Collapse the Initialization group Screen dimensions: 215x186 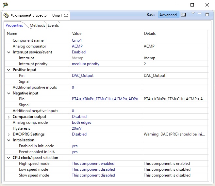[x=8, y=140]
